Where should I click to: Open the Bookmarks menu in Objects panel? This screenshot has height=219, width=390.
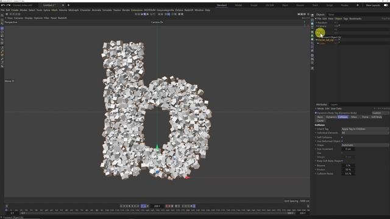tap(355, 19)
